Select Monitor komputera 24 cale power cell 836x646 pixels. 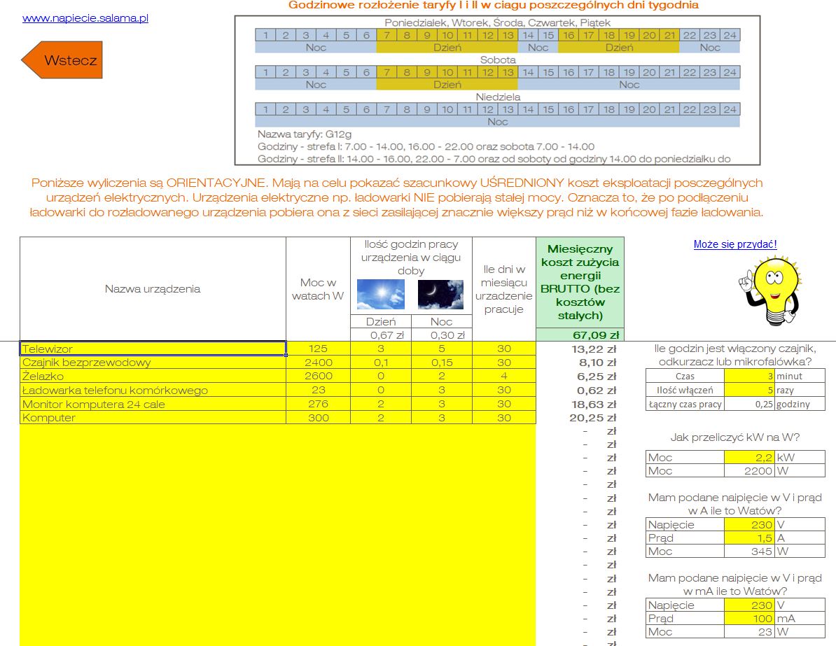pos(318,404)
